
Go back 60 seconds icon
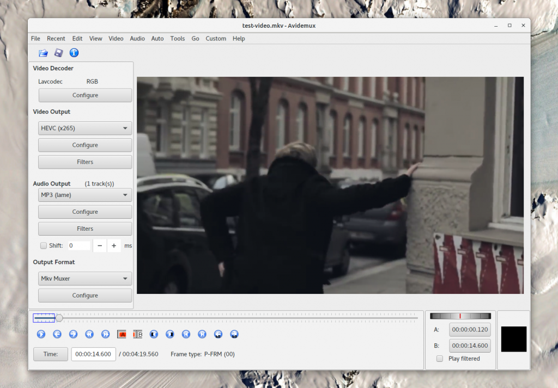coord(218,334)
